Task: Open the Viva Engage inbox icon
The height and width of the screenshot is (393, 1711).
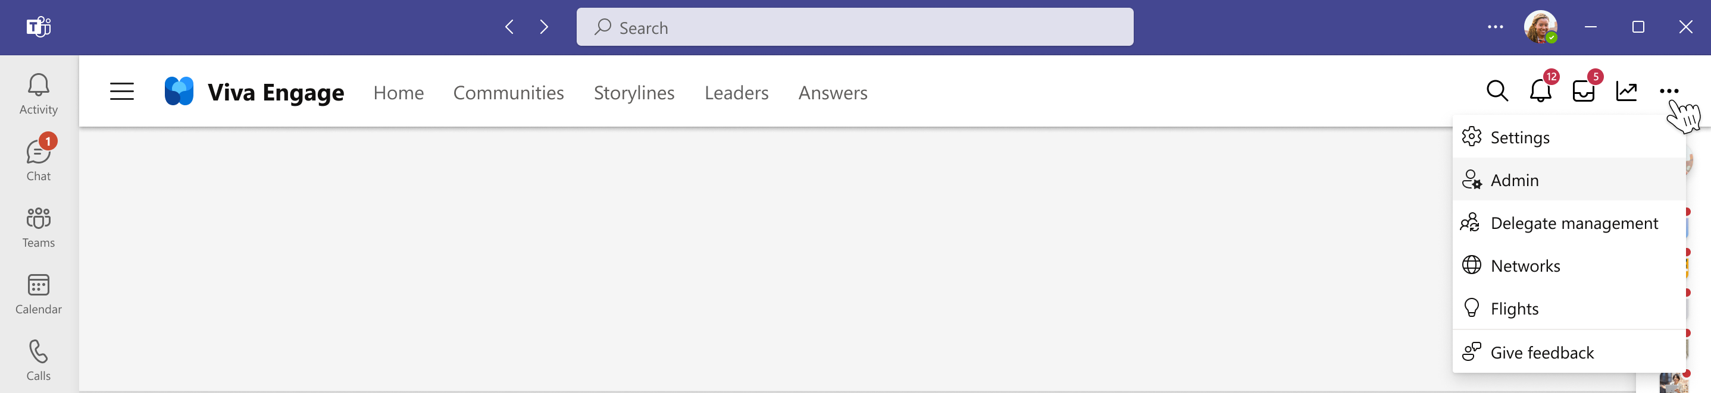Action: (1583, 91)
